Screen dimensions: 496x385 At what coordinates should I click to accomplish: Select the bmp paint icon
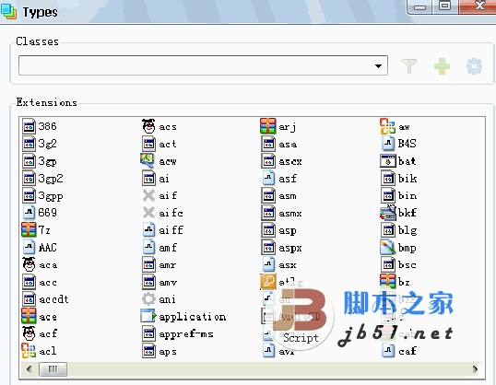(x=388, y=247)
